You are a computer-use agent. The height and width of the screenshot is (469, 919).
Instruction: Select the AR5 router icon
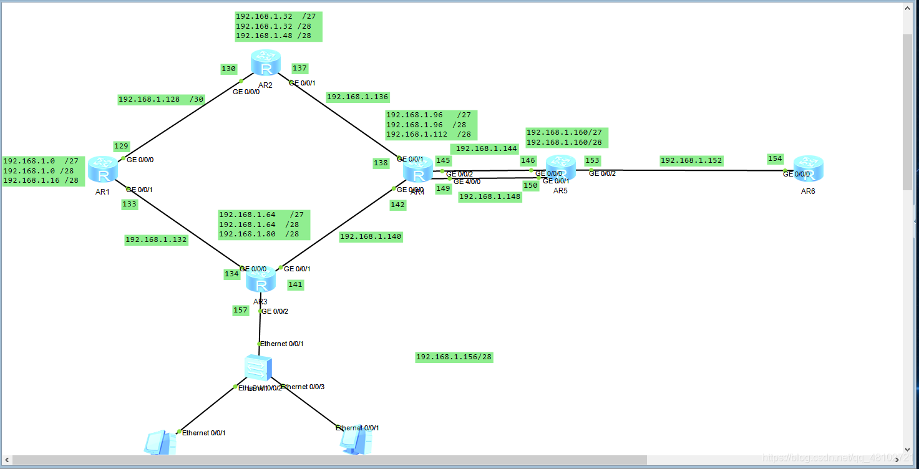(x=561, y=169)
